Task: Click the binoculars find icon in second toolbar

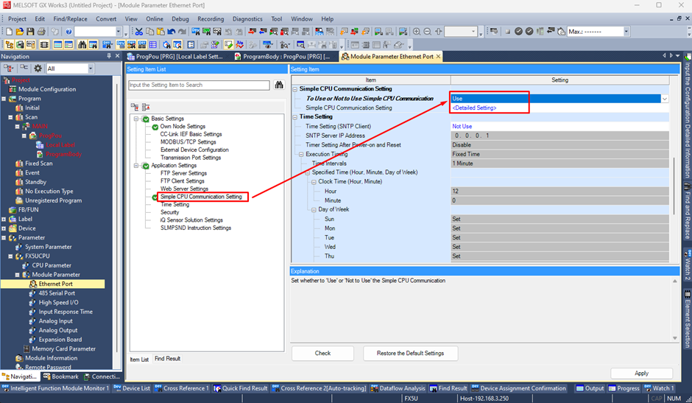Action: click(82, 45)
